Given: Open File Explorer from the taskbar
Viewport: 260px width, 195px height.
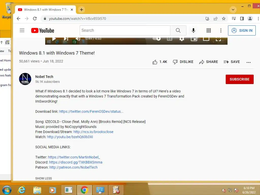Looking at the screenshot, I should (x=37, y=190).
